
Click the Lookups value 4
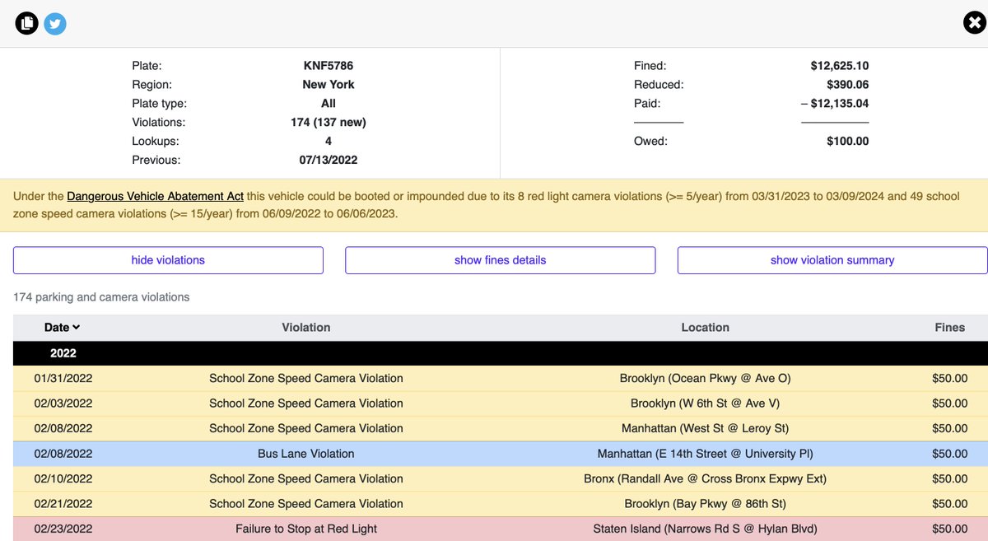[x=329, y=142]
